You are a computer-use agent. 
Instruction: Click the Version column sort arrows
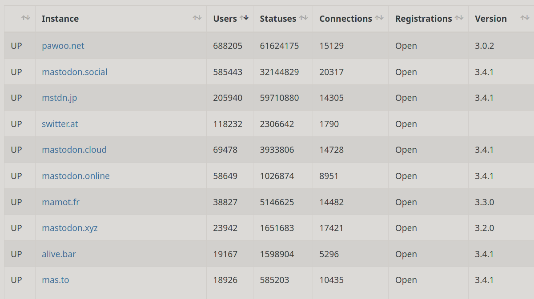tap(525, 18)
